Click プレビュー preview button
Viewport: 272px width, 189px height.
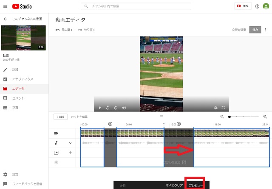pos(195,185)
